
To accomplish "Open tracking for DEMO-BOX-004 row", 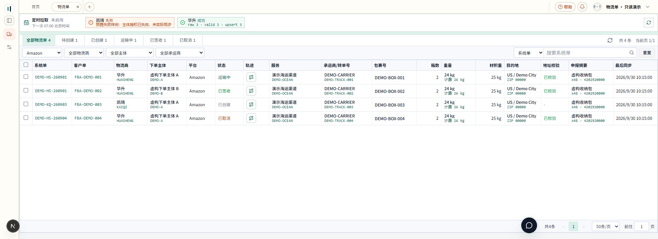I will [x=251, y=118].
